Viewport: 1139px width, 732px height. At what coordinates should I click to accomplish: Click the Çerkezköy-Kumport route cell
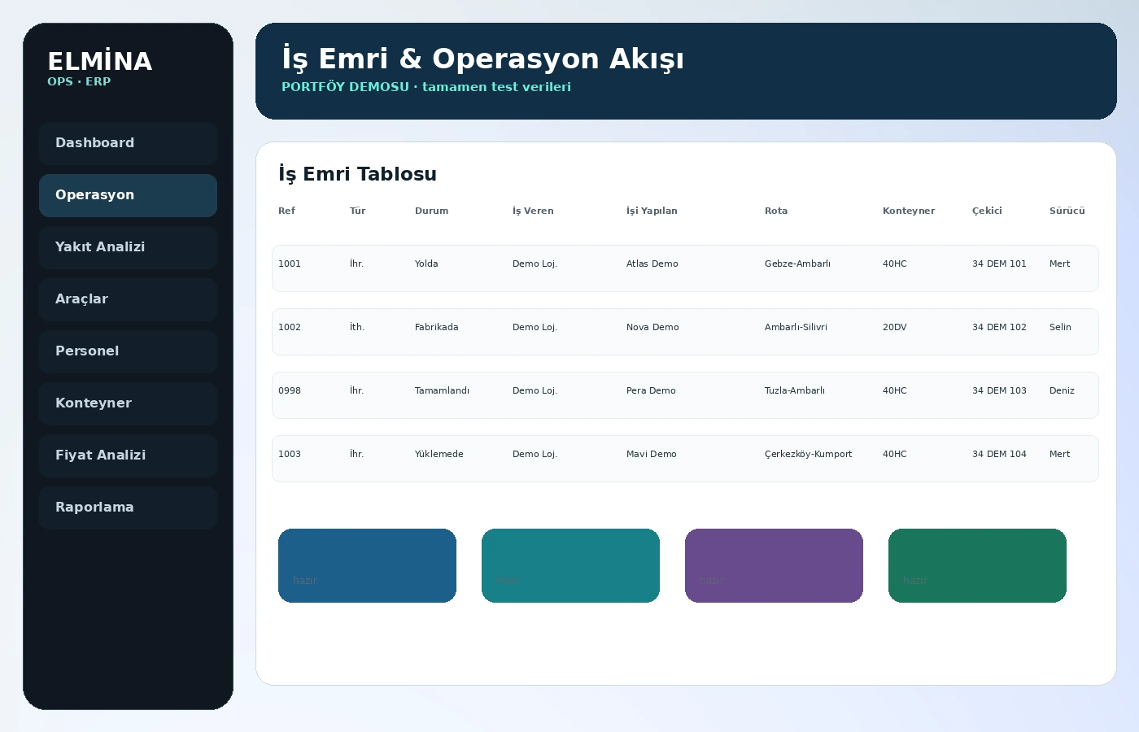808,454
